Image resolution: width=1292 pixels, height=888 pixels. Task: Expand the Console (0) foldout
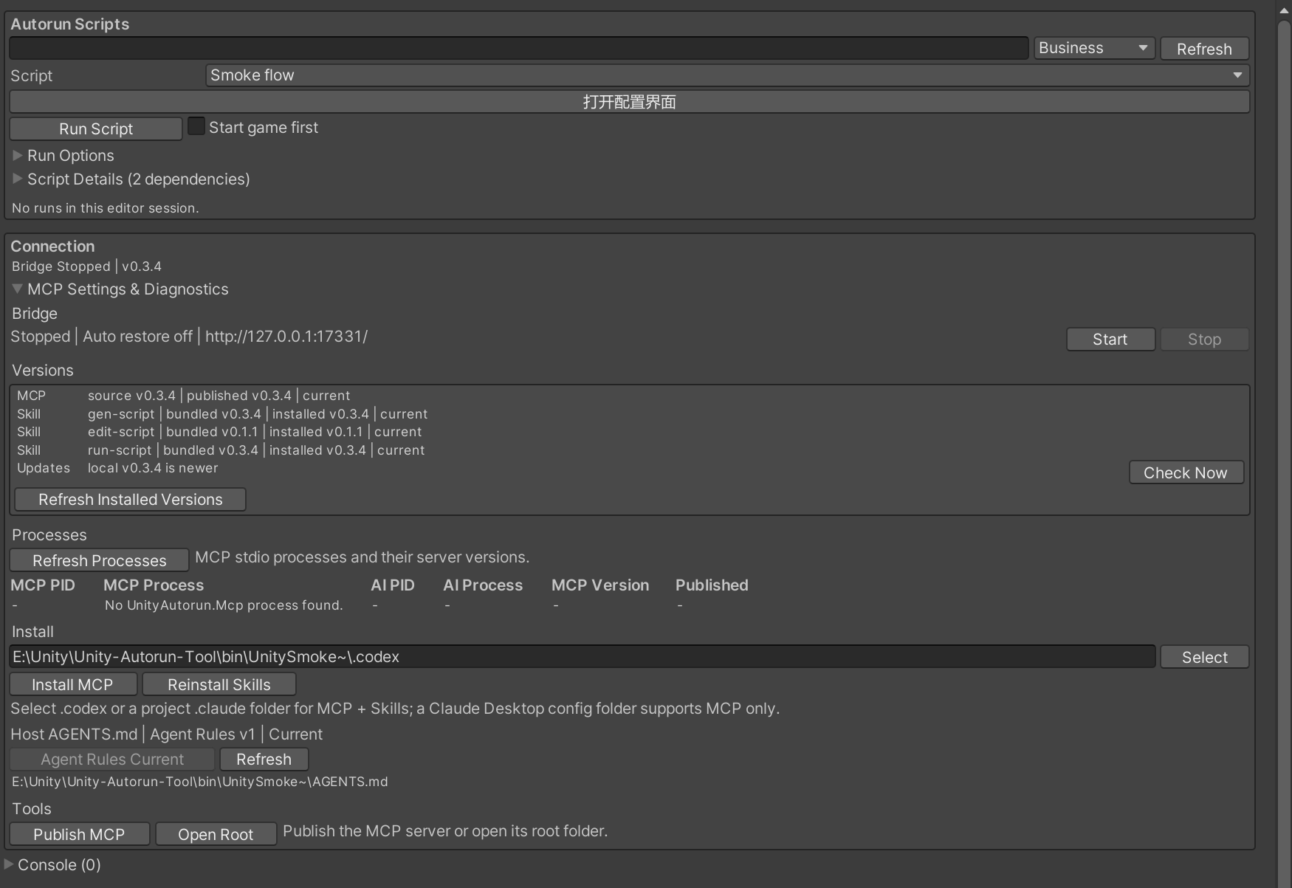click(x=52, y=865)
